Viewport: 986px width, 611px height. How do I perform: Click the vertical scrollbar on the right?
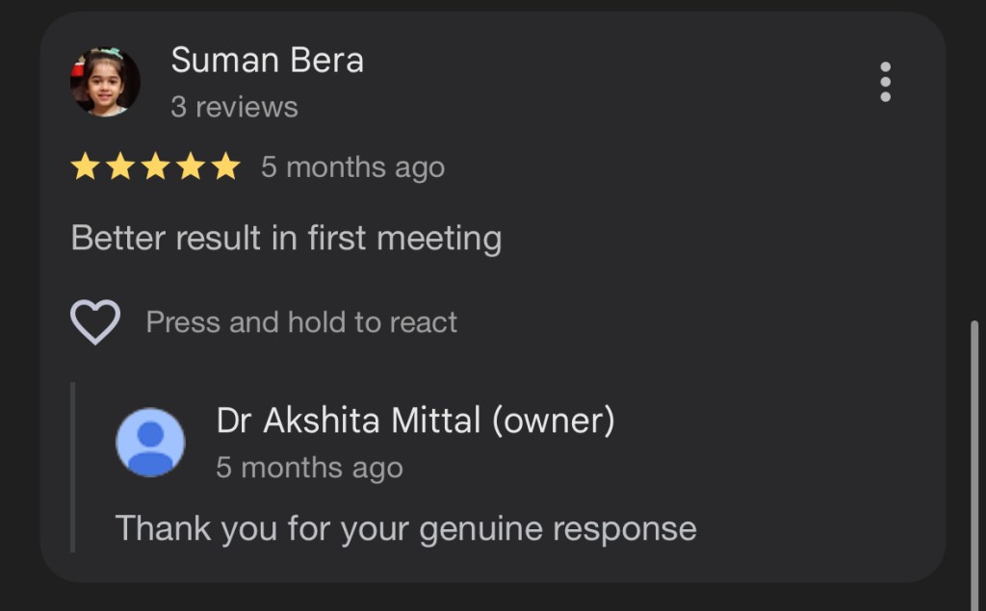(974, 452)
